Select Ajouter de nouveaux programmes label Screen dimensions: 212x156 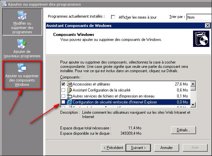click(22, 54)
